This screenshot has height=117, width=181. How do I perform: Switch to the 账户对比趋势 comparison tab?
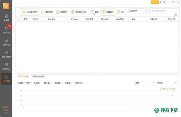click(39, 76)
